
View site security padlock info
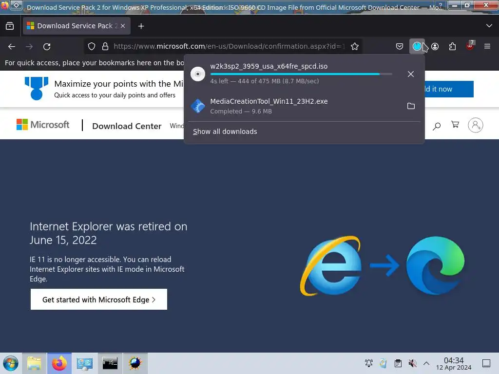coord(105,46)
